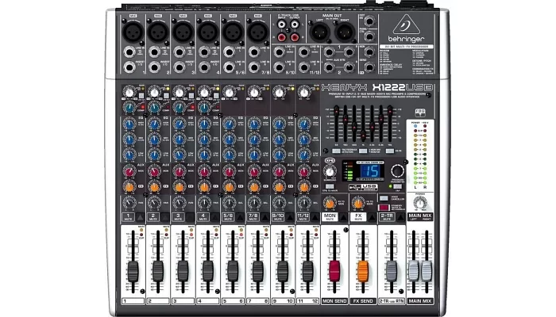
Task: Click the red STANDBY button
Action: (x=384, y=207)
